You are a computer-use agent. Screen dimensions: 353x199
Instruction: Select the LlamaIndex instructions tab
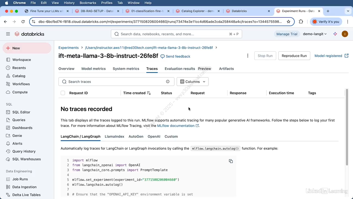click(x=114, y=137)
